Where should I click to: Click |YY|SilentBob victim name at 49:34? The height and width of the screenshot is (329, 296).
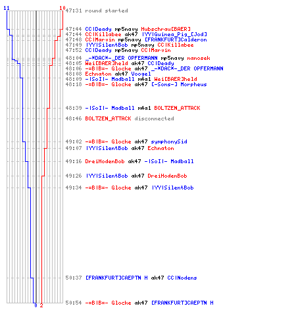172,188
